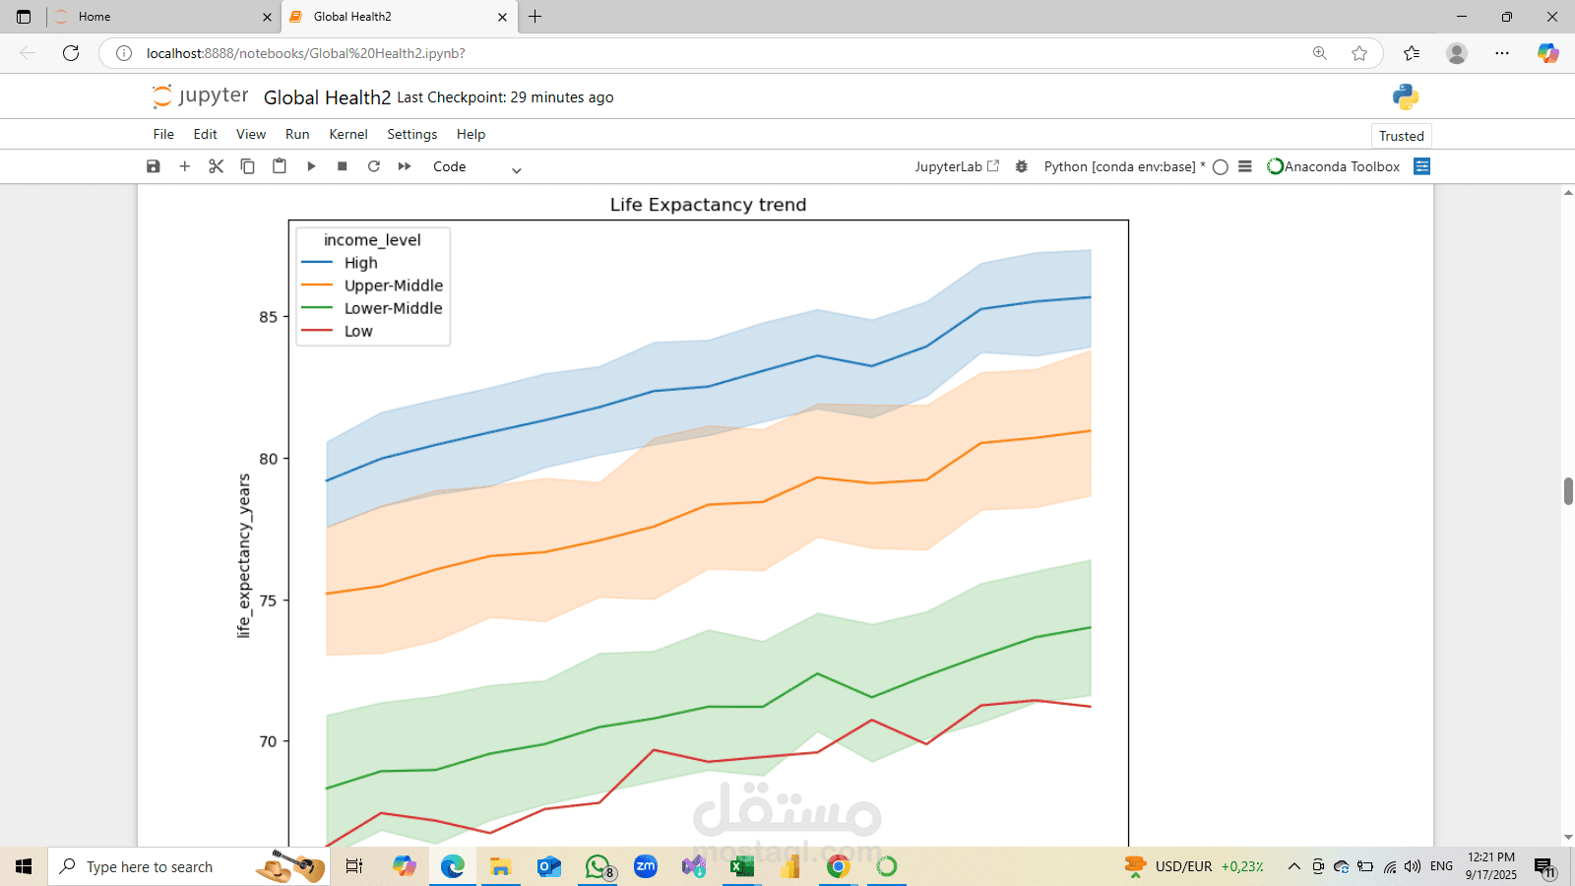Open the volume control in system tray
This screenshot has width=1575, height=886.
[1413, 866]
